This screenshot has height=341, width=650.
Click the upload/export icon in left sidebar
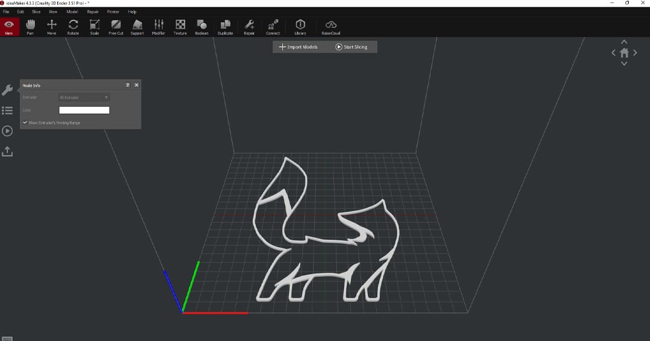pos(7,151)
